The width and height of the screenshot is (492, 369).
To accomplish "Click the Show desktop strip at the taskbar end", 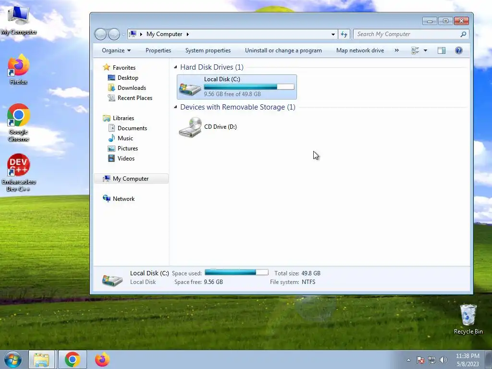I will pos(489,359).
